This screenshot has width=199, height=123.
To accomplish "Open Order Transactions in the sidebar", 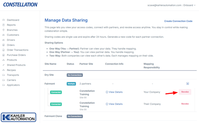I will 18,50.
